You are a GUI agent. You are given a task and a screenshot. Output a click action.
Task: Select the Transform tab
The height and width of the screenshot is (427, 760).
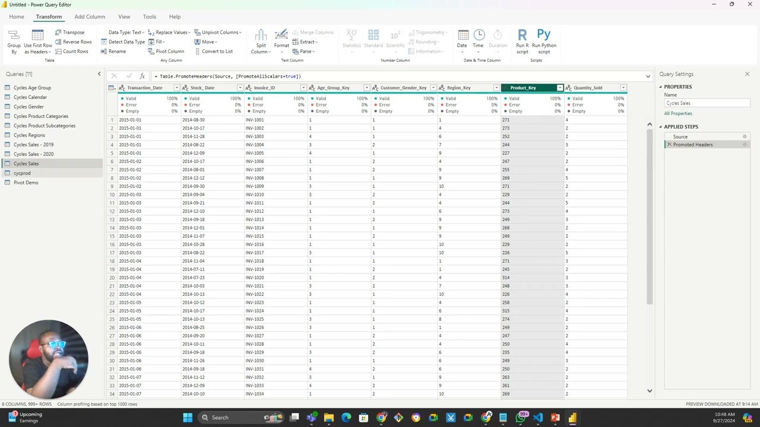pyautogui.click(x=49, y=17)
